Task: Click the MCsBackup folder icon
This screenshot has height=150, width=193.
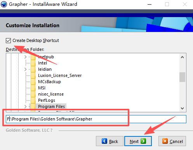Action: tap(33, 82)
